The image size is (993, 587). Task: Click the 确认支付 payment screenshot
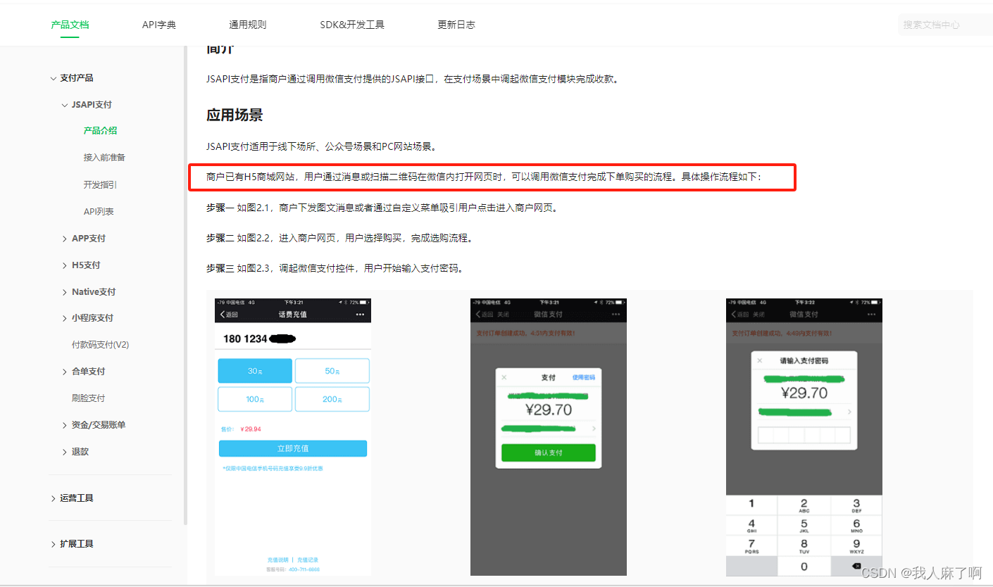(549, 436)
